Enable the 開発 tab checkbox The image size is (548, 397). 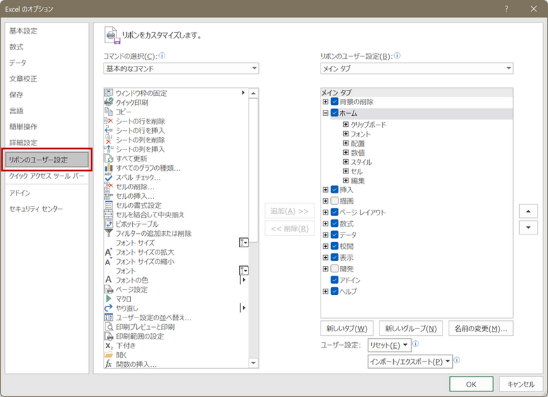click(334, 269)
